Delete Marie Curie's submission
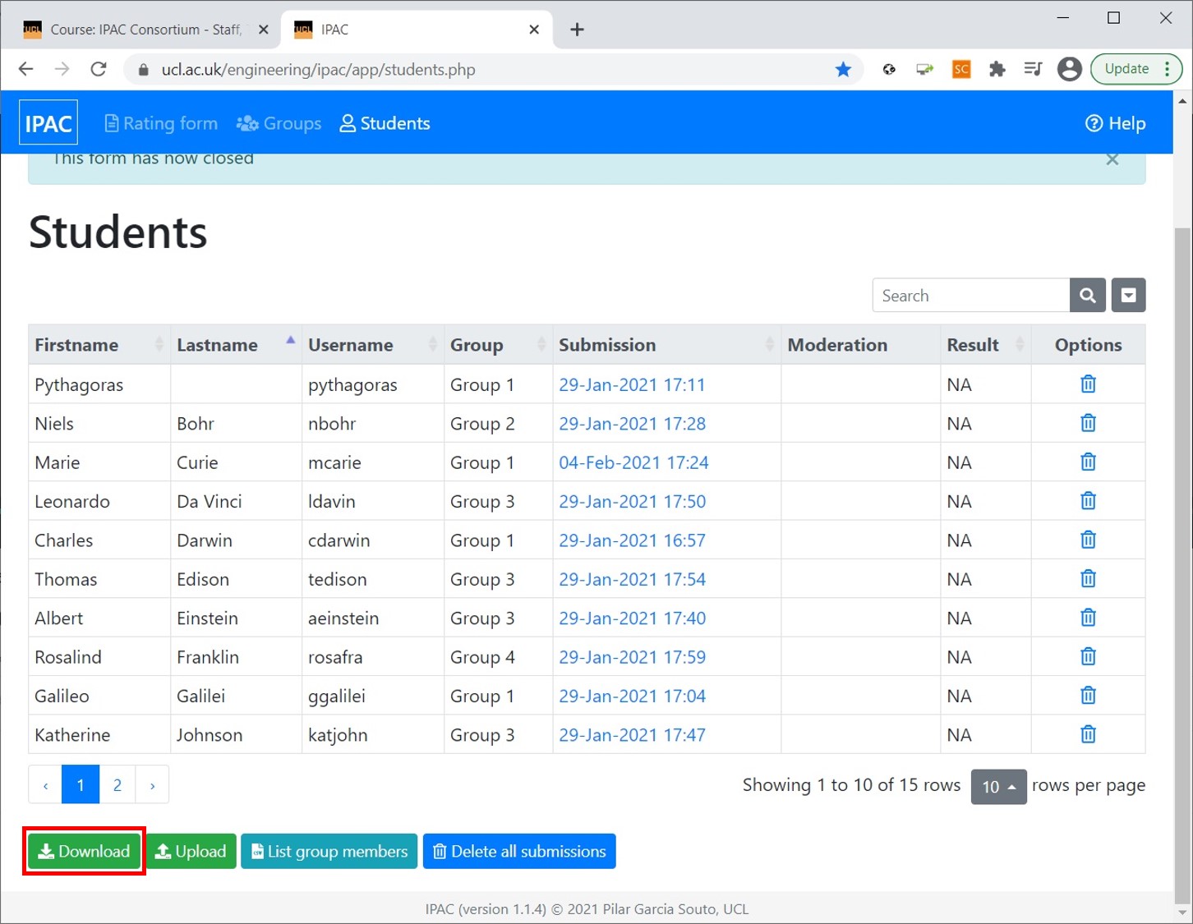This screenshot has width=1193, height=924. click(1088, 462)
